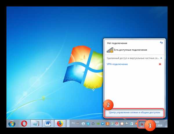
Task: Collapse the Удаленный доступ section chevron
Action: (161, 58)
